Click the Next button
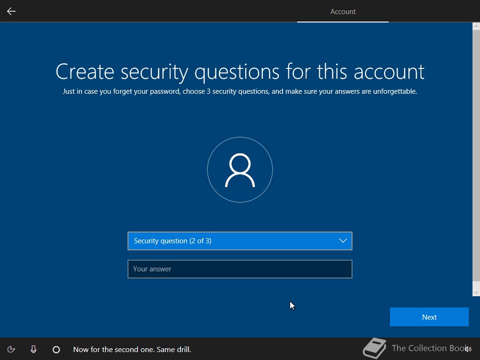This screenshot has width=480, height=360. (x=429, y=317)
